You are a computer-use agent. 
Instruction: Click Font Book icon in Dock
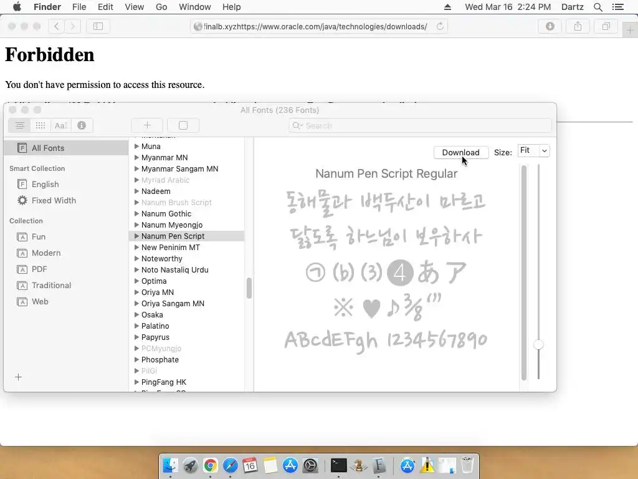(379, 465)
